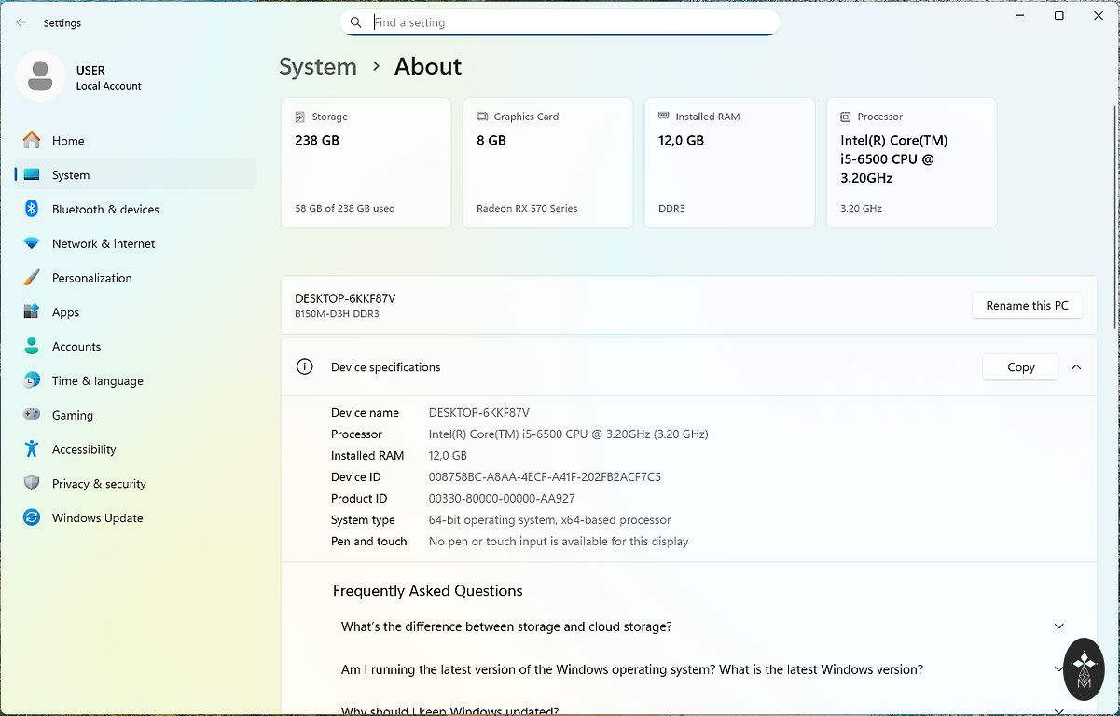1120x716 pixels.
Task: Click System in the breadcrumb
Action: [318, 67]
